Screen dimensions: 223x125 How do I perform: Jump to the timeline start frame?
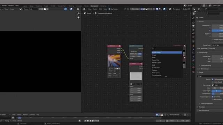tap(85, 121)
